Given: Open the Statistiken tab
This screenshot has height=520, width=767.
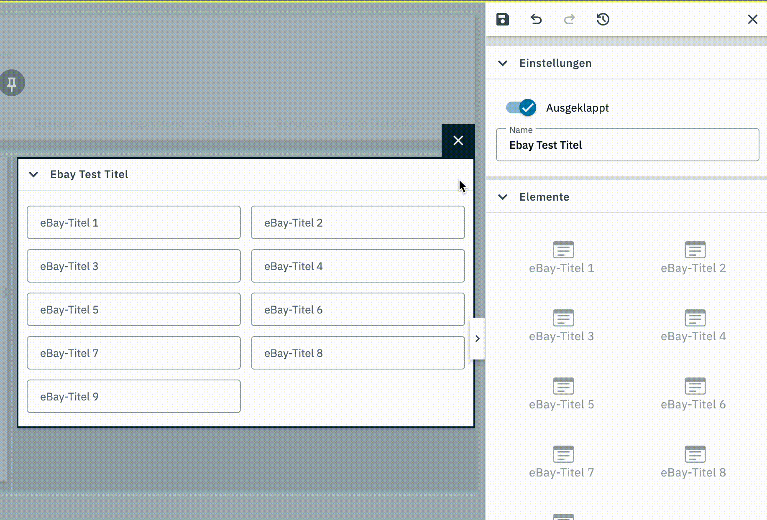Looking at the screenshot, I should click(230, 123).
